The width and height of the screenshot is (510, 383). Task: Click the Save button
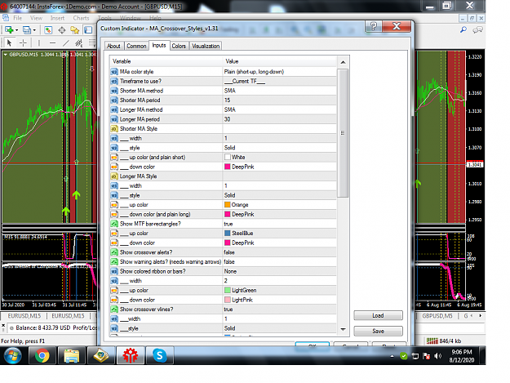click(378, 331)
